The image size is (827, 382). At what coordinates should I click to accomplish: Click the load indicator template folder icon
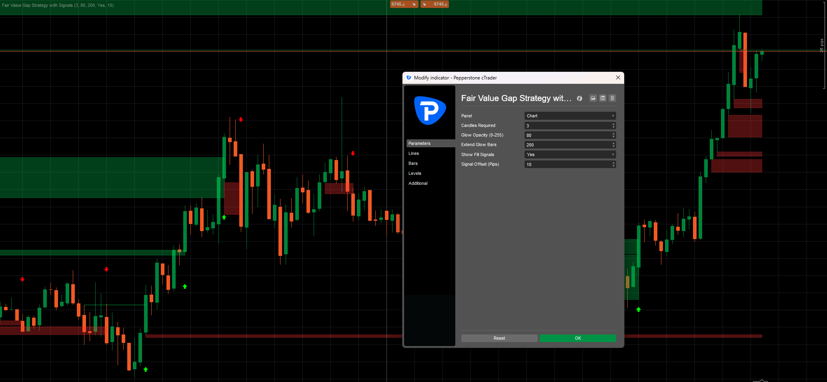593,98
